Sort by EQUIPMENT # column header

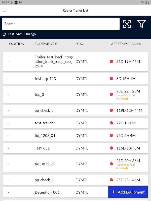46,44
